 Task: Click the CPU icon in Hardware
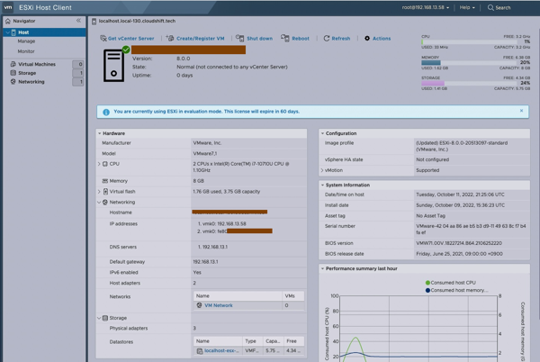tap(105, 164)
